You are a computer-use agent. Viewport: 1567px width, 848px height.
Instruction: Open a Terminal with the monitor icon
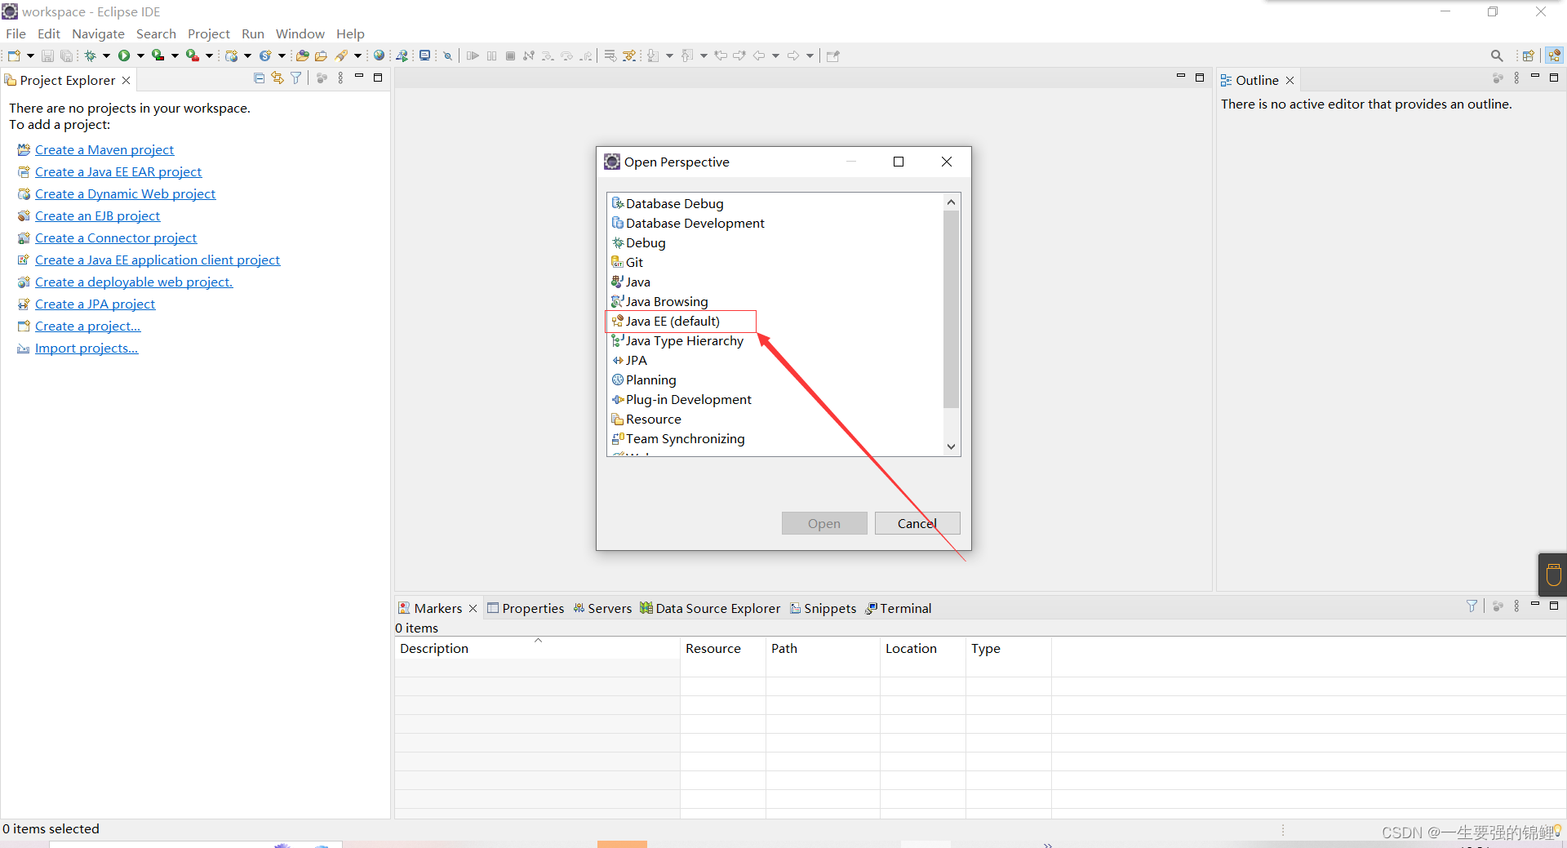[x=424, y=55]
